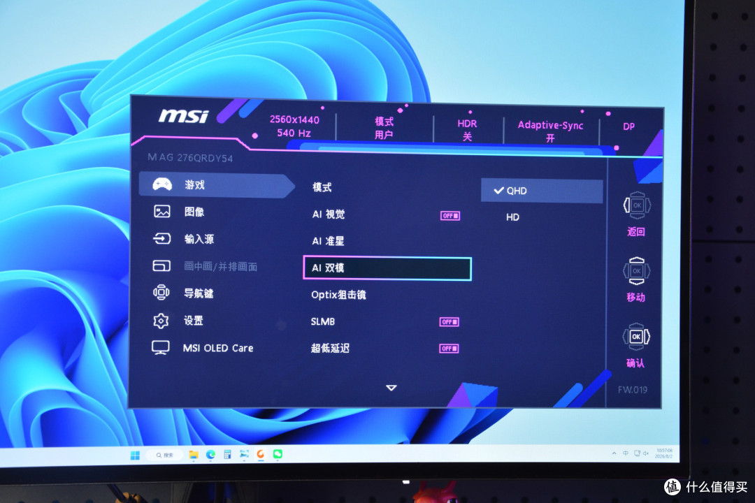Open the 输入源 input source menu
This screenshot has width=755, height=503.
(199, 239)
